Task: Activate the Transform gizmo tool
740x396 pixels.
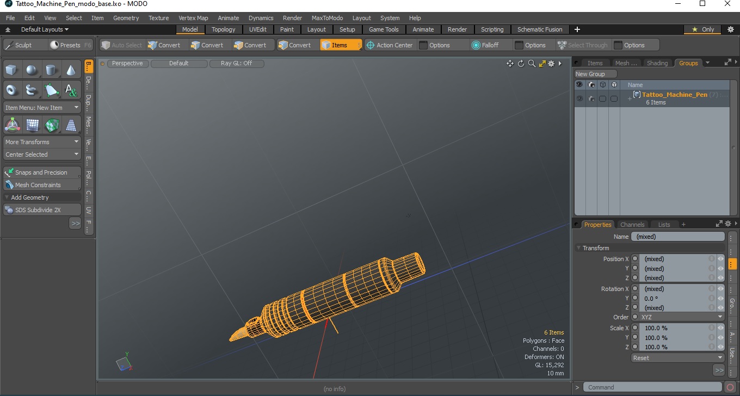Action: (12, 125)
